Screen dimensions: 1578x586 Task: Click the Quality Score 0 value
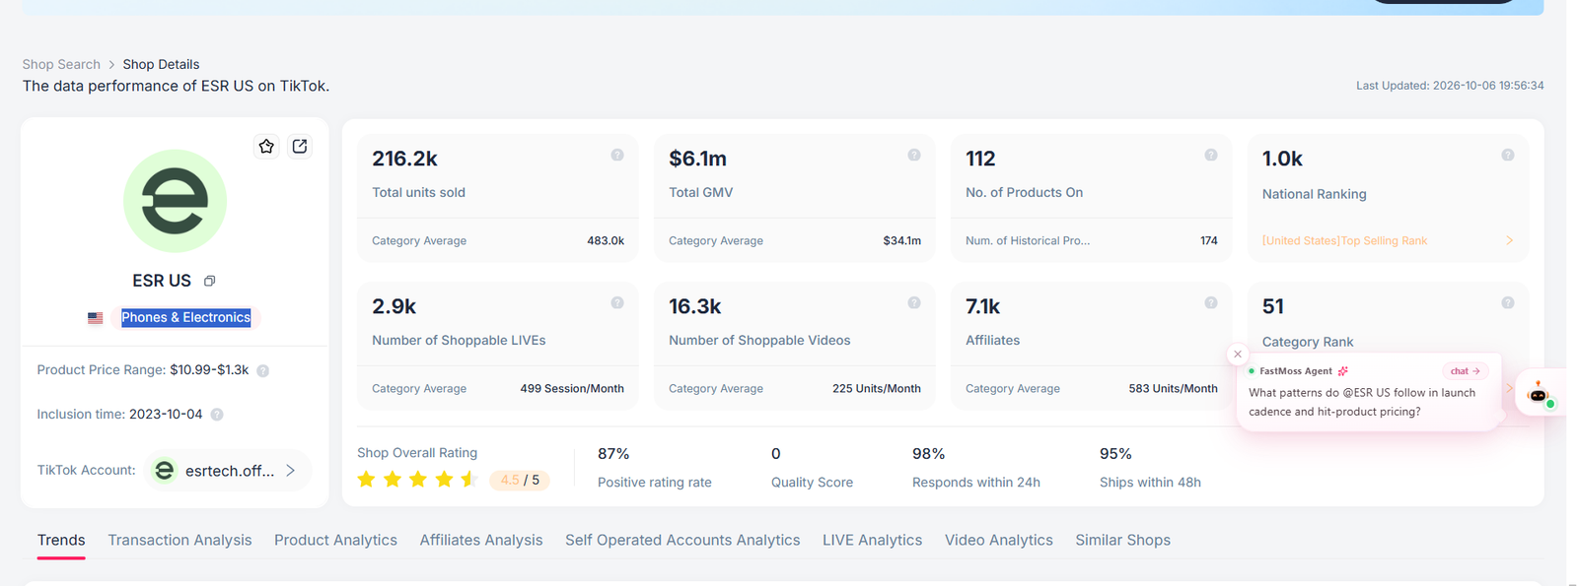point(776,454)
